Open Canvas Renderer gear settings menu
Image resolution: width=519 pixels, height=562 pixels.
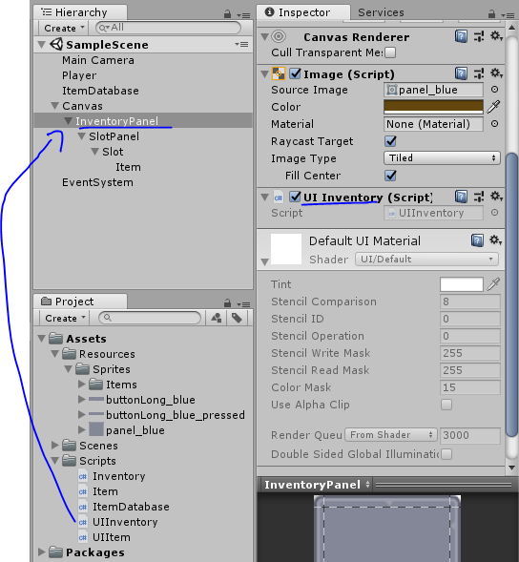496,36
